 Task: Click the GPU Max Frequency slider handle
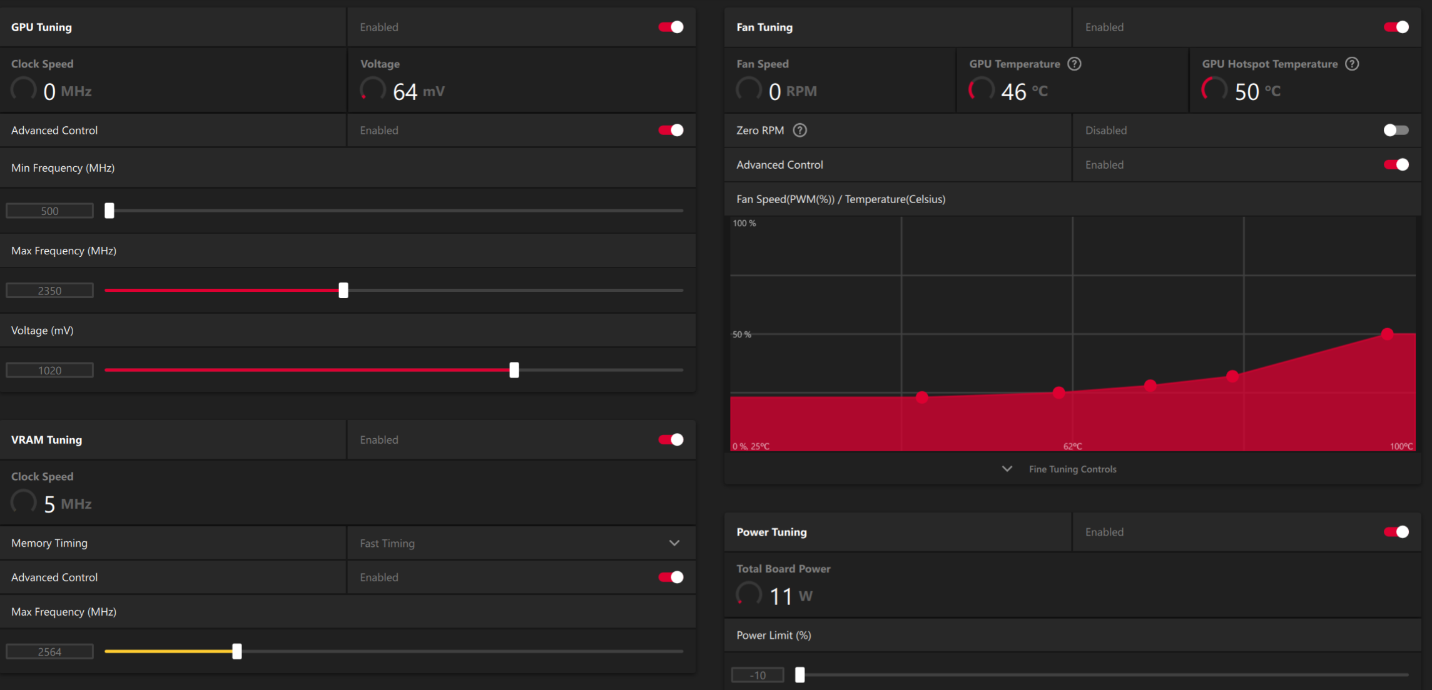tap(343, 290)
